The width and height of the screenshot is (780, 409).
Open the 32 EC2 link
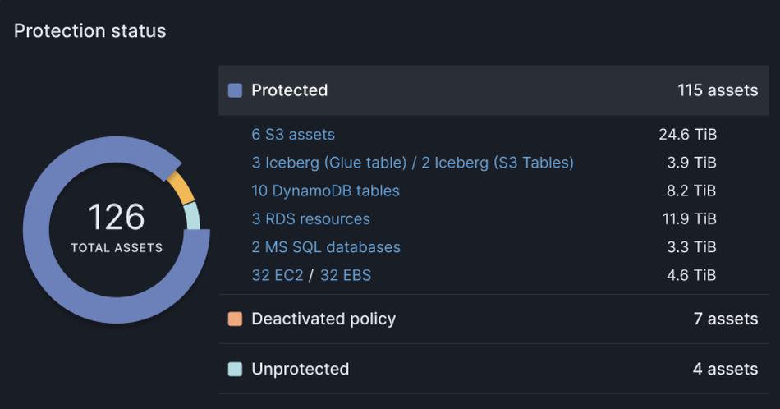pyautogui.click(x=277, y=275)
